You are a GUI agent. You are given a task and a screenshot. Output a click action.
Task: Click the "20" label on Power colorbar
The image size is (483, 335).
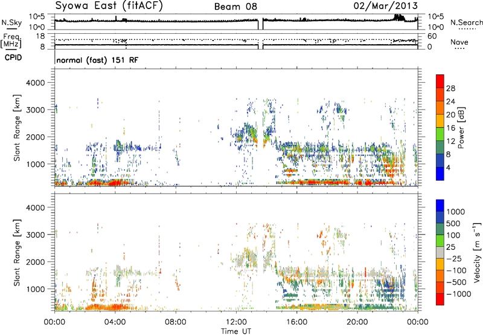[450, 115]
